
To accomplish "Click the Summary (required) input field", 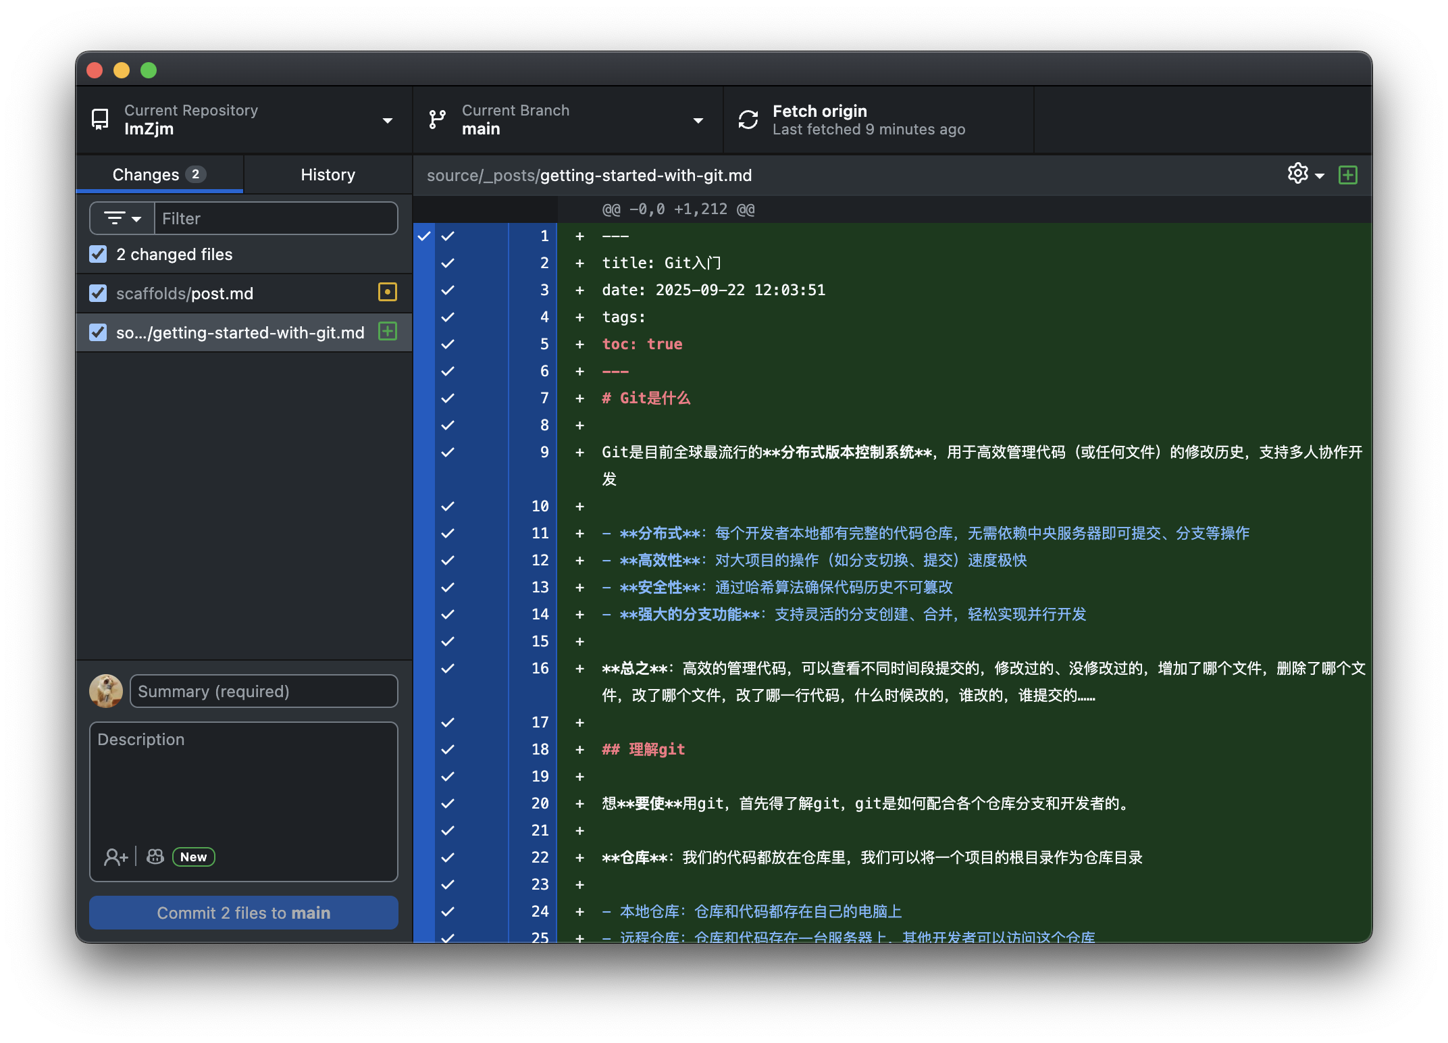I will pos(263,690).
